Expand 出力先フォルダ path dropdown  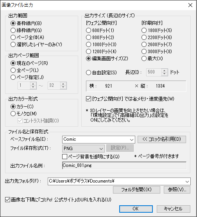pyautogui.click(x=187, y=181)
